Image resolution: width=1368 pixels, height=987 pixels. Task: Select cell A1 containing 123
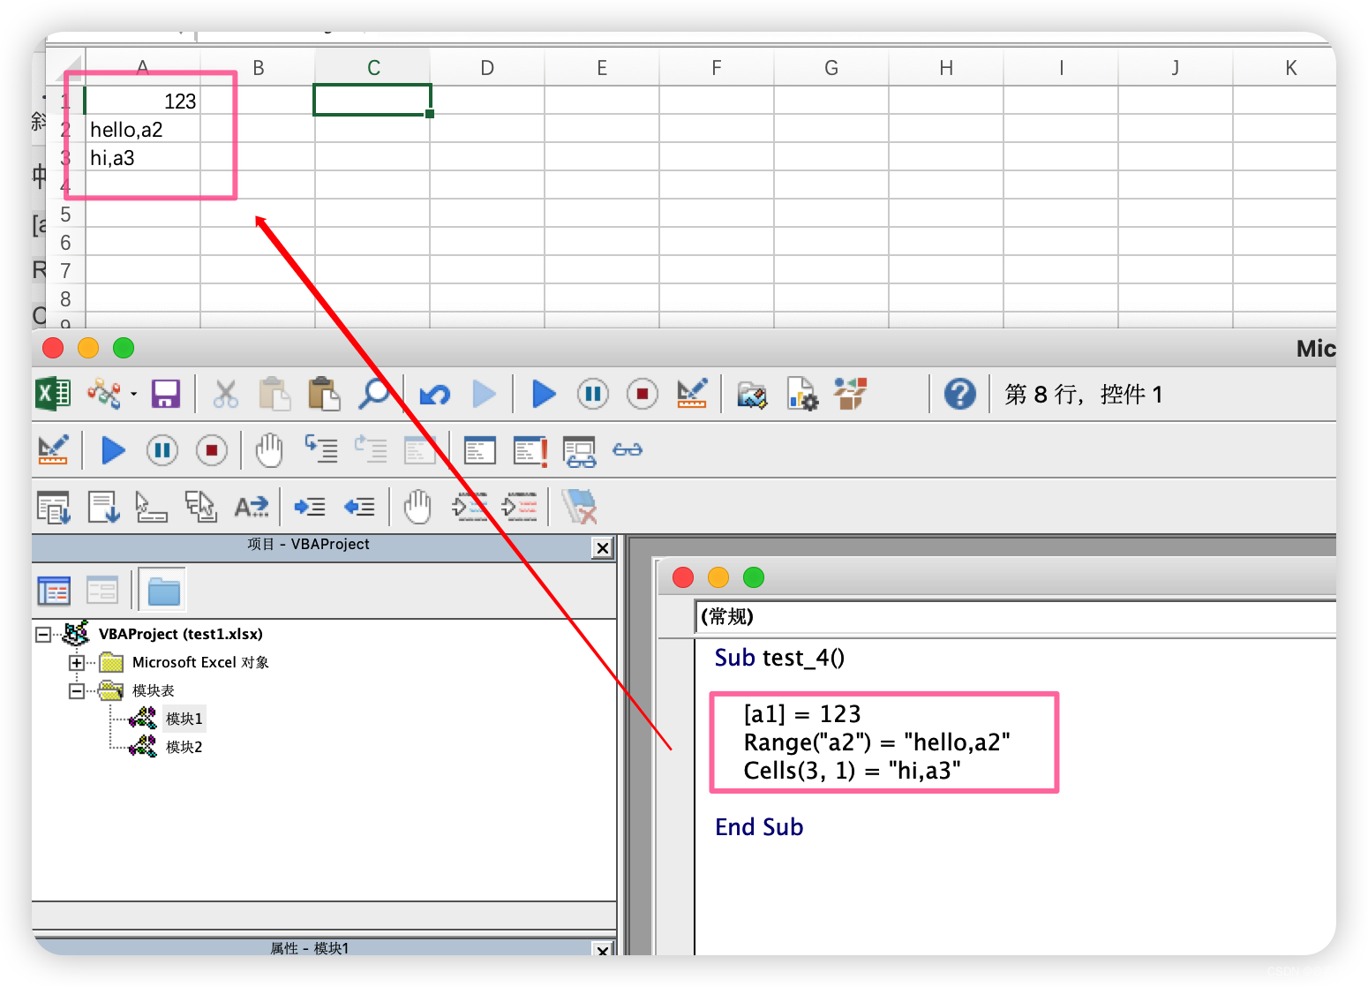pyautogui.click(x=143, y=101)
